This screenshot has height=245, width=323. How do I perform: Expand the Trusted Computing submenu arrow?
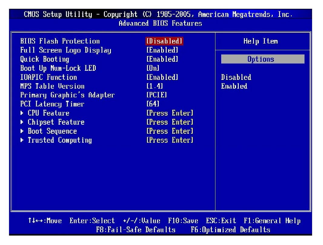[x=22, y=140]
